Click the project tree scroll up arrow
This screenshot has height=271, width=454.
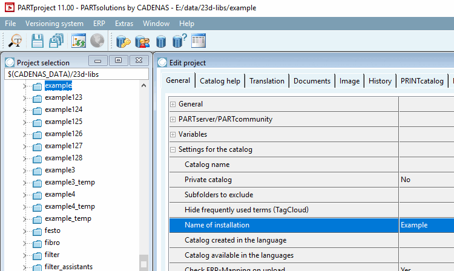[x=143, y=86]
